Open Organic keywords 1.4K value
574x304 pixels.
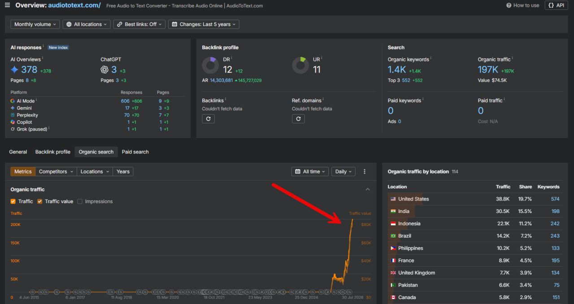397,69
